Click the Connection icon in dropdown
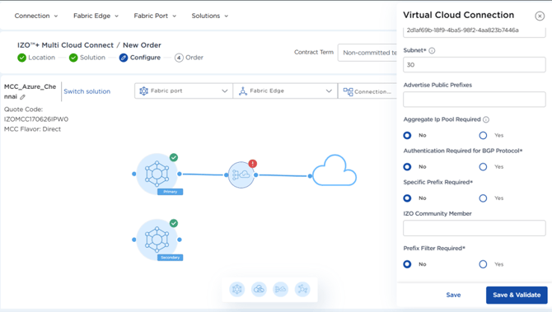 click(348, 92)
